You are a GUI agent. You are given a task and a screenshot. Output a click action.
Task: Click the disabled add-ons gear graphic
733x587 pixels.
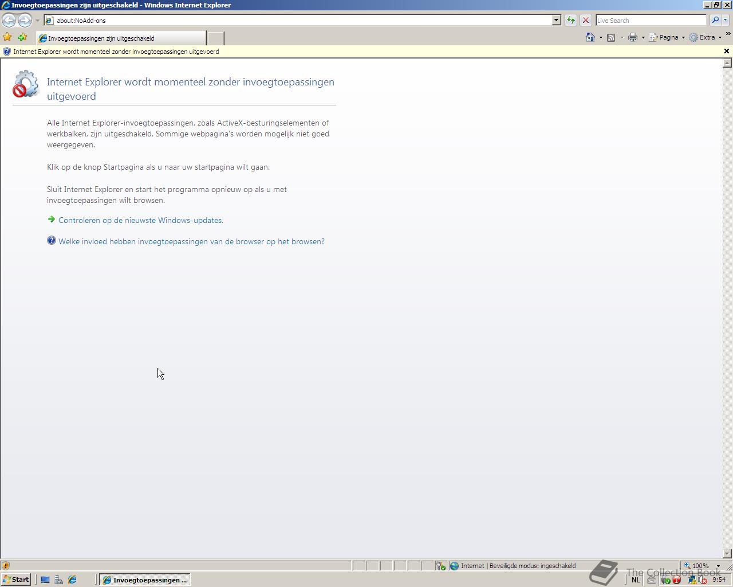click(26, 84)
